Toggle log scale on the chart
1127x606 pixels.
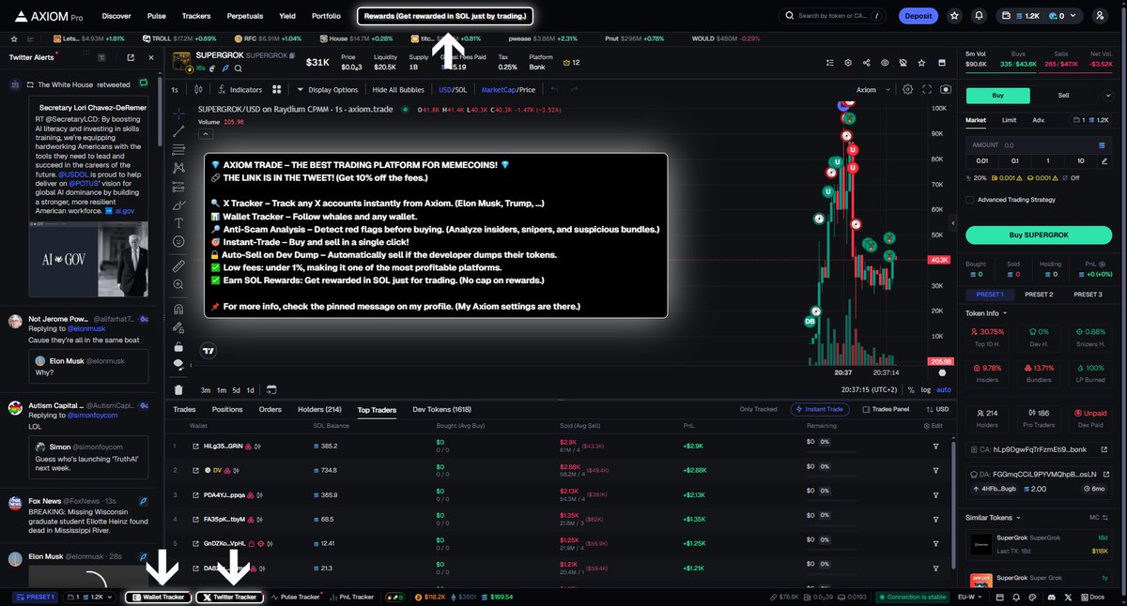(927, 389)
